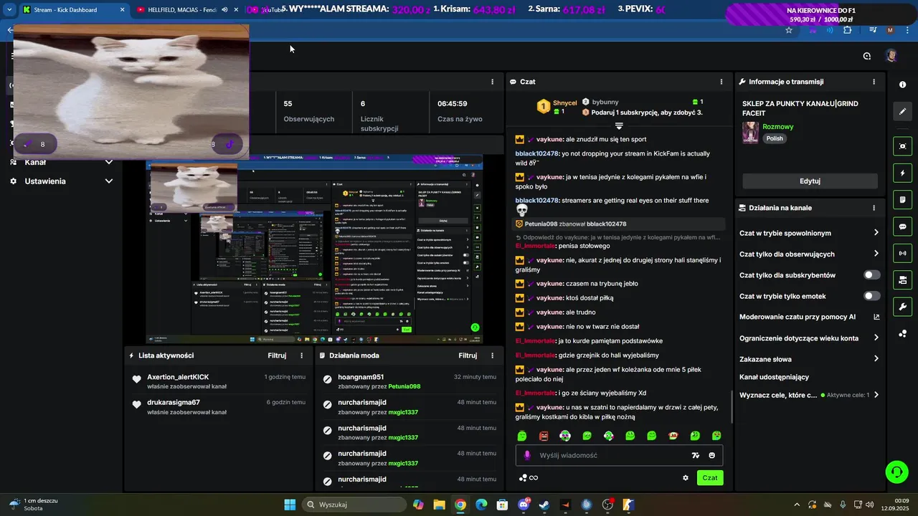Click the lightning bolt icon in right toolbar
918x516 pixels.
[902, 173]
